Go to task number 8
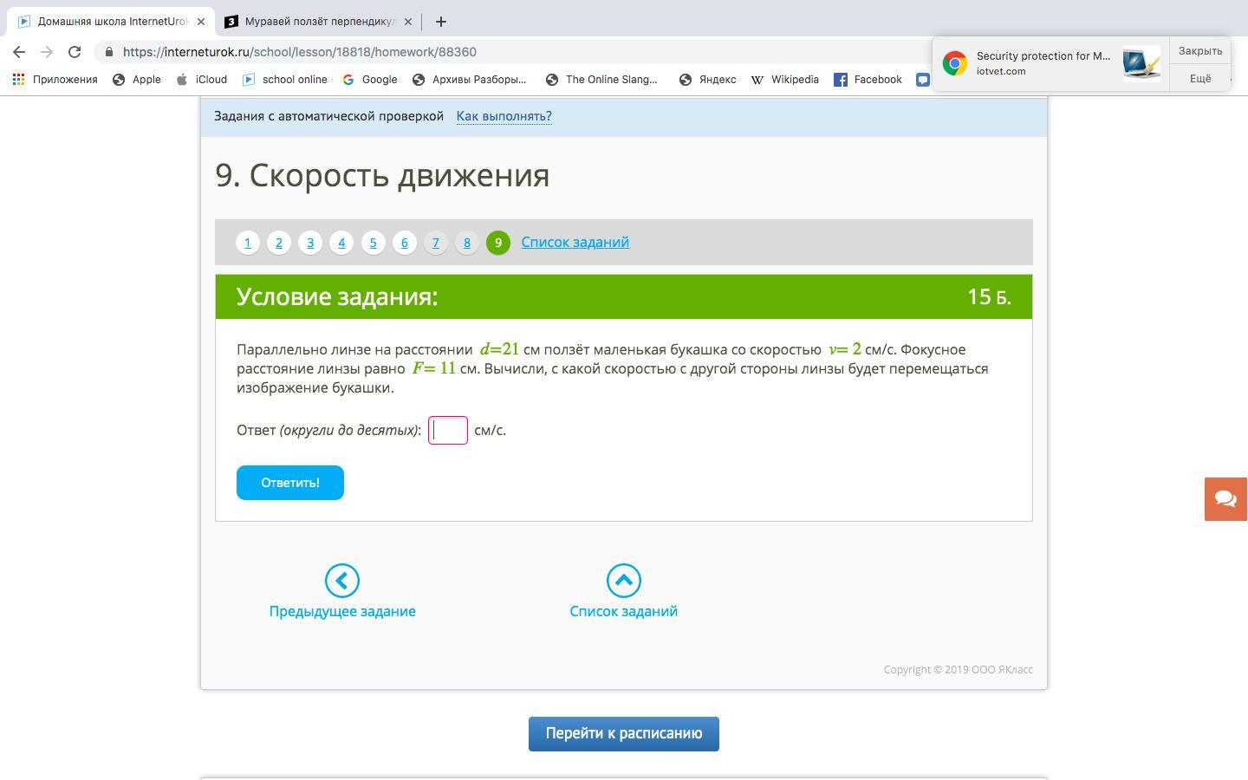This screenshot has width=1248, height=780. point(467,243)
